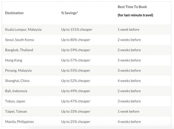Select the Up to 47% cheaper cell

(76, 101)
